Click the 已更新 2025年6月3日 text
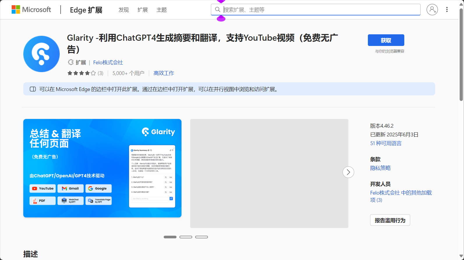The height and width of the screenshot is (260, 464). 394,135
